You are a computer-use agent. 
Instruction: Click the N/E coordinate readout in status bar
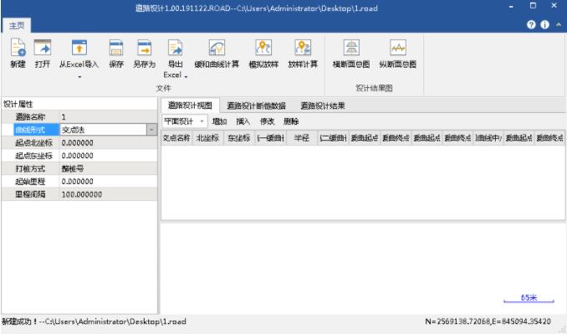[x=488, y=321]
